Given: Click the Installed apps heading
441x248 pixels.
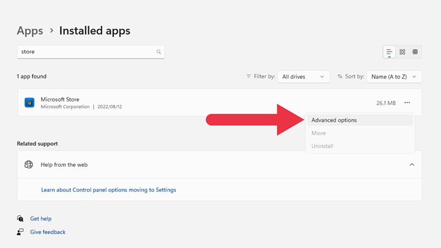Looking at the screenshot, I should [94, 31].
